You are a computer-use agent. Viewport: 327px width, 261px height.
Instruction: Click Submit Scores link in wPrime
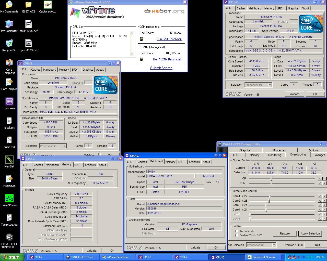(161, 68)
